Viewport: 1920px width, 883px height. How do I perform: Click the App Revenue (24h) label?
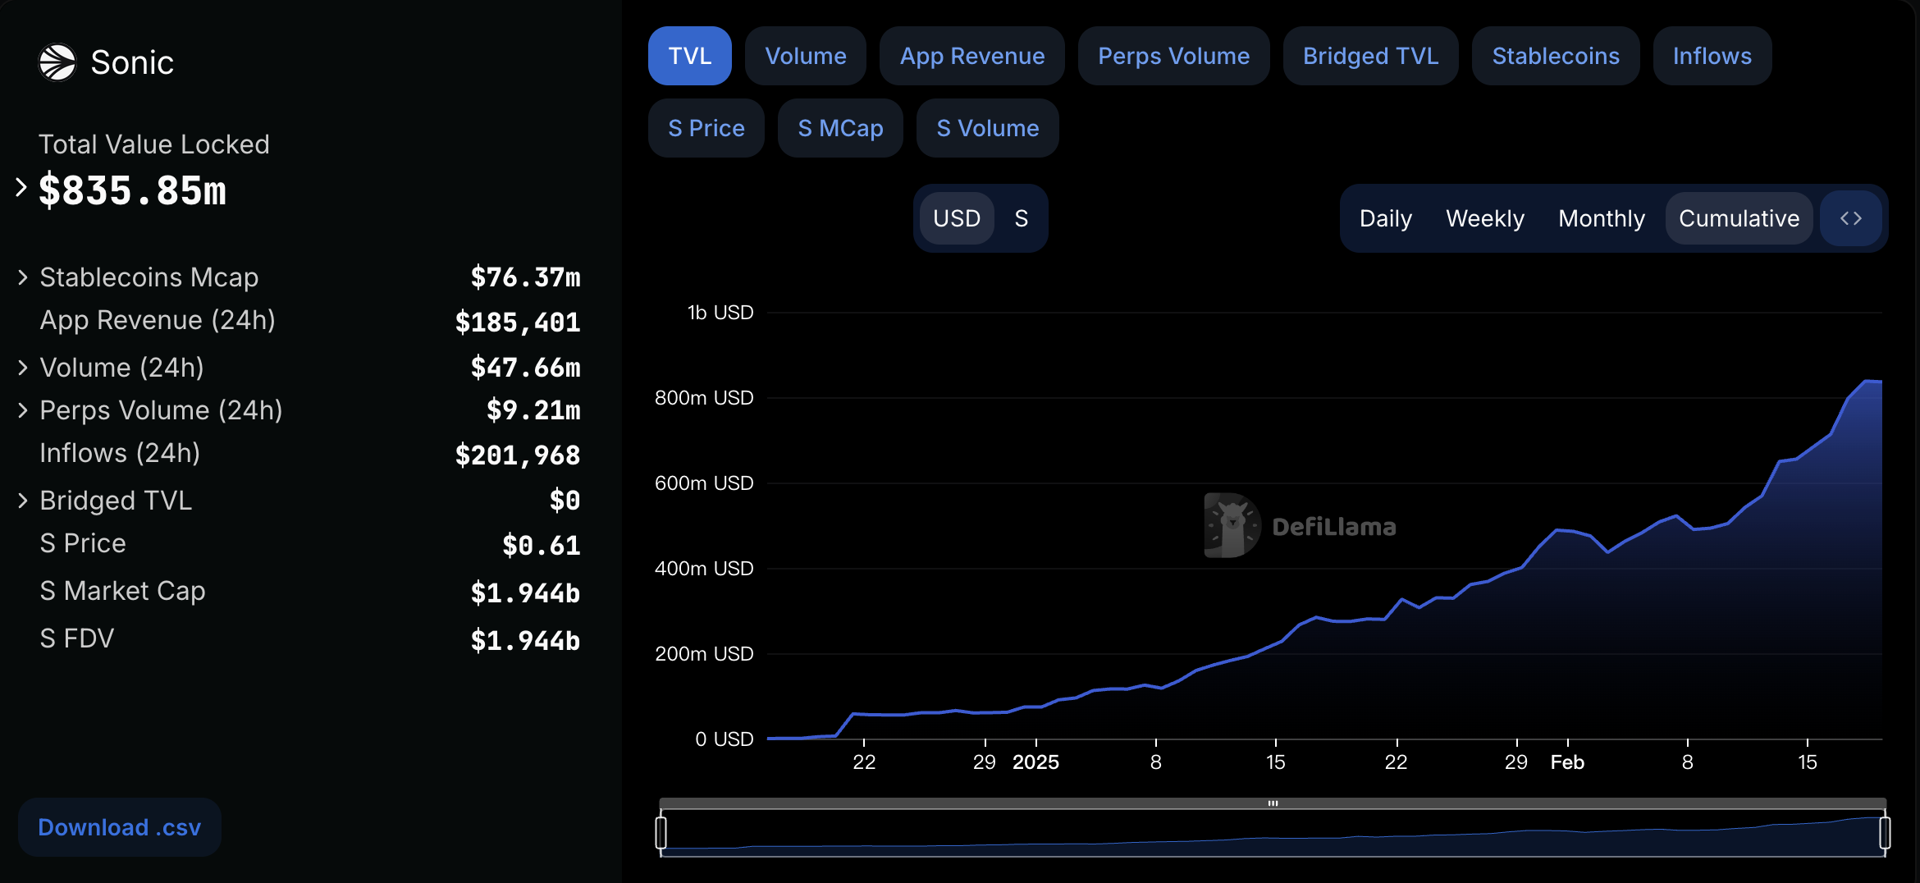158,320
